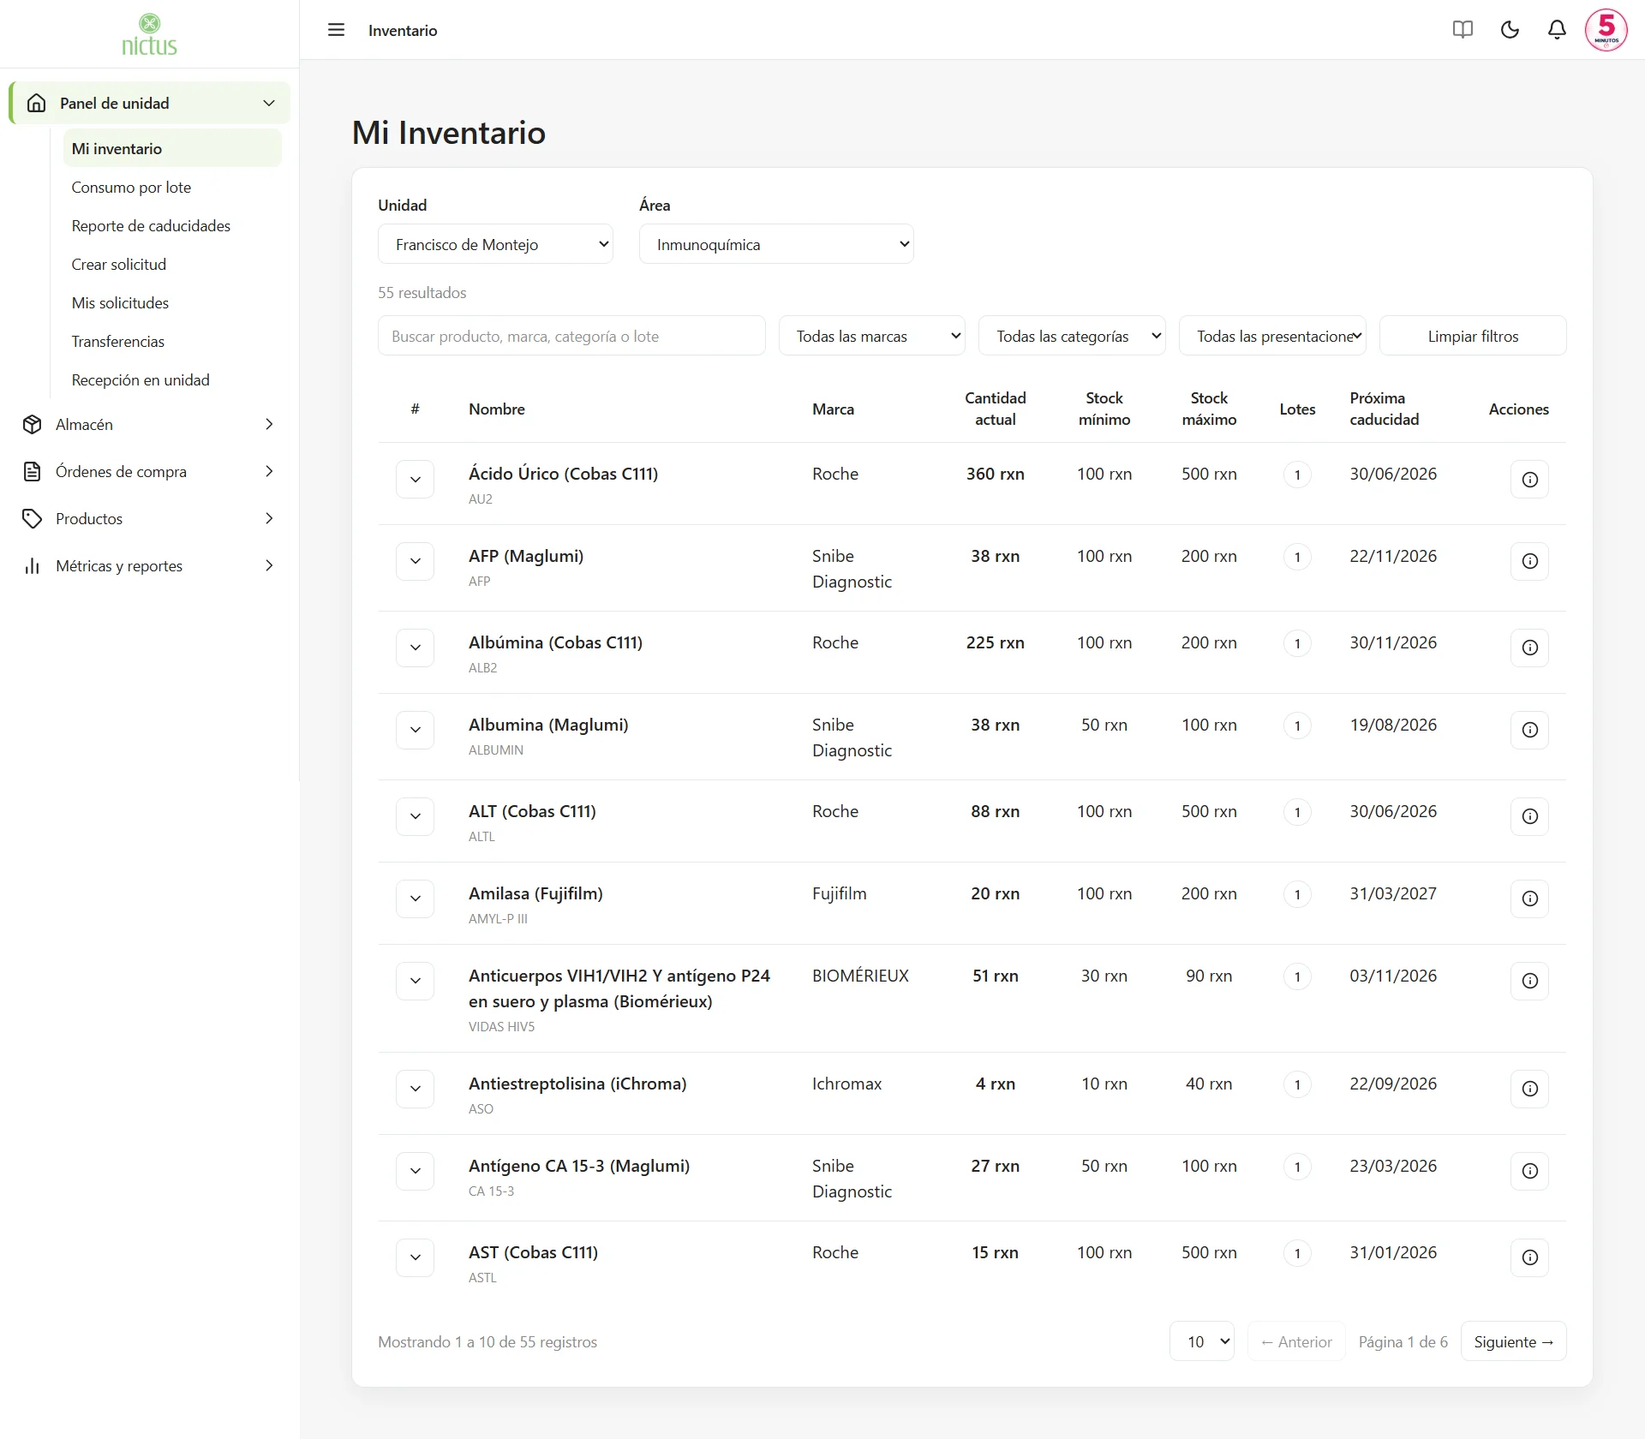Open the user profile avatar
Image resolution: width=1645 pixels, height=1439 pixels.
click(1606, 30)
